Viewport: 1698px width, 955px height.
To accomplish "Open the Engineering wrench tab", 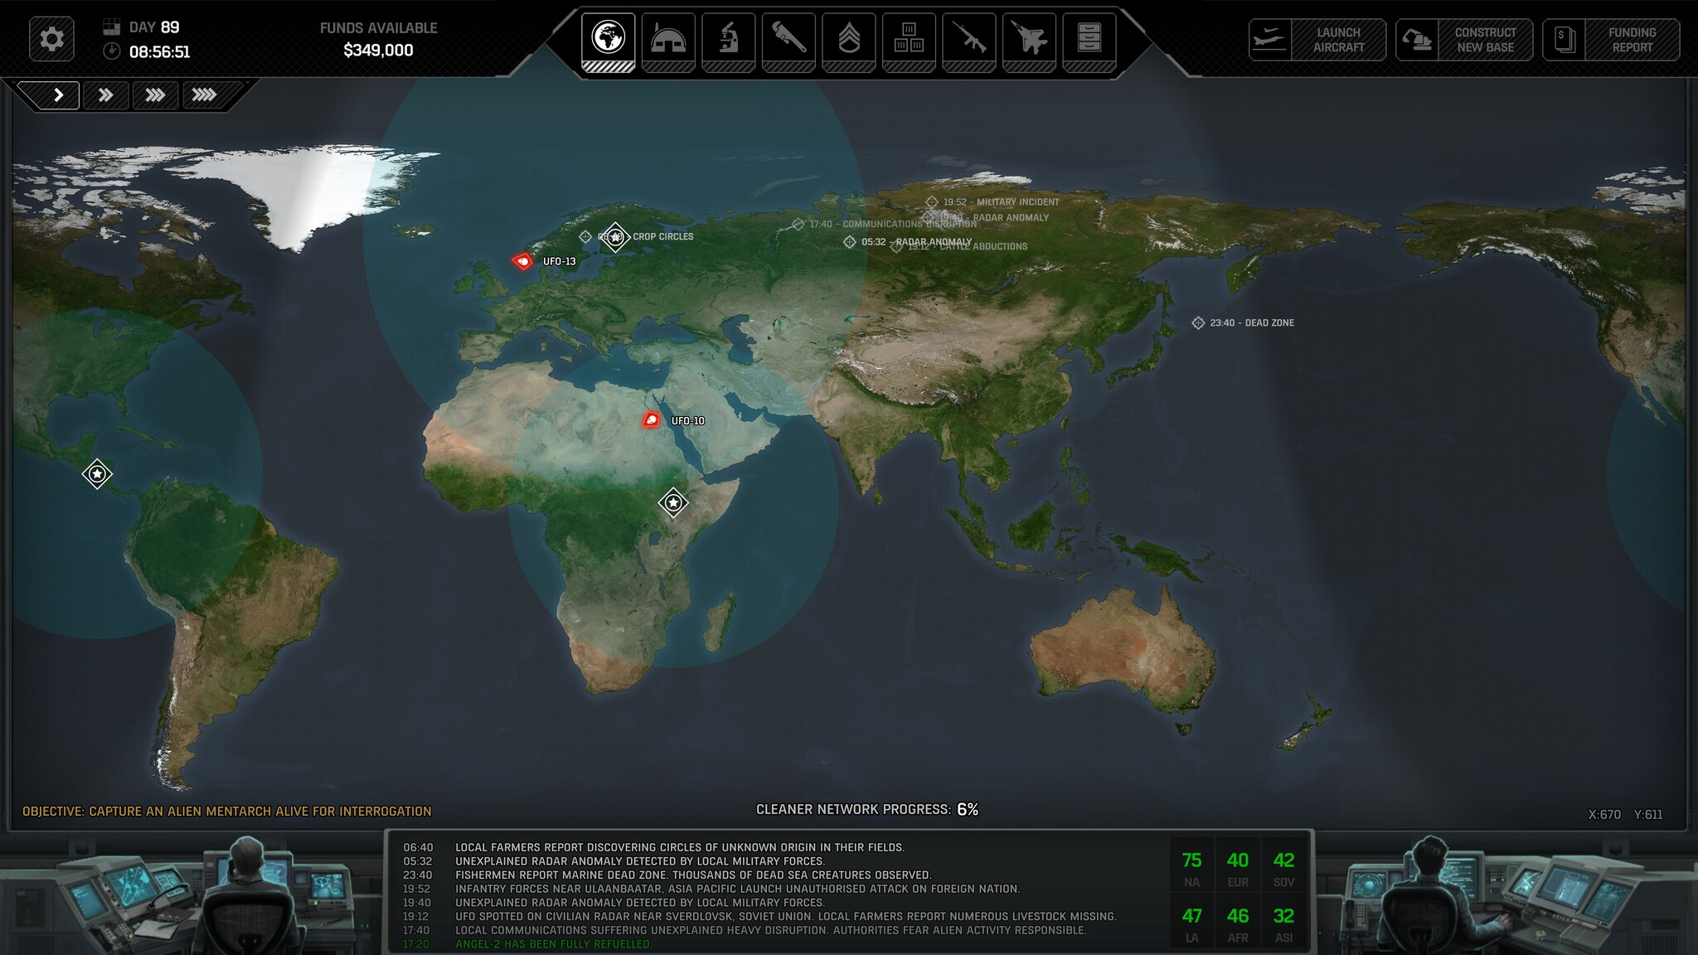I will pos(788,41).
